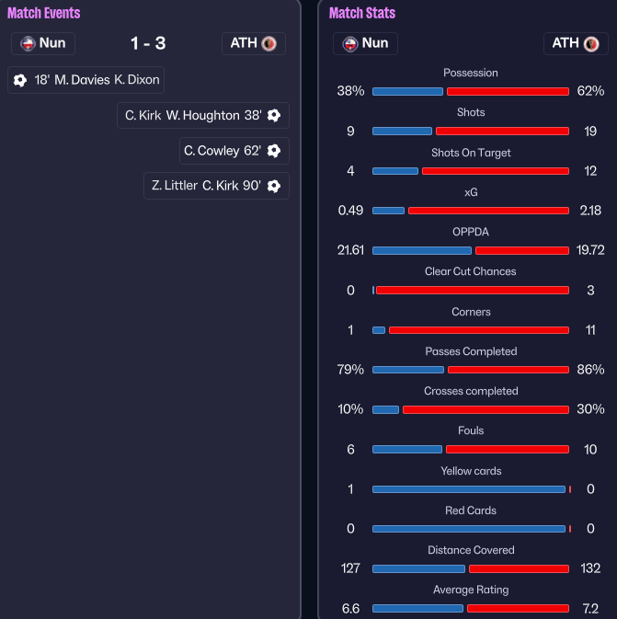Click the goal icon at the 90' event
Viewport: 617px width, 619px height.
click(274, 185)
